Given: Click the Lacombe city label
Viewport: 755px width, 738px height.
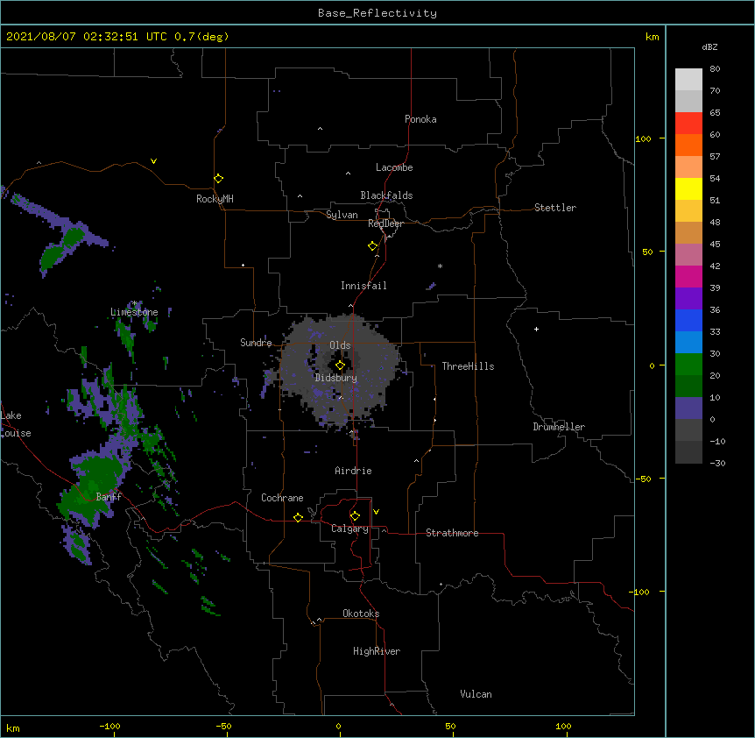Looking at the screenshot, I should (x=394, y=167).
